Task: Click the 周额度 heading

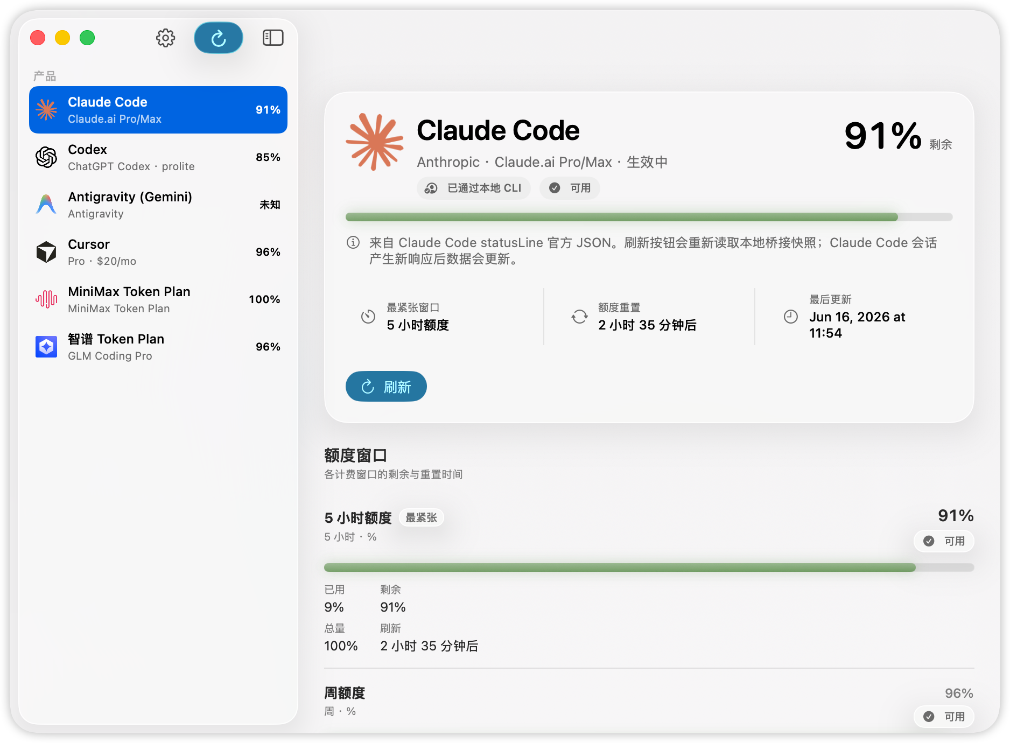Action: click(x=345, y=693)
